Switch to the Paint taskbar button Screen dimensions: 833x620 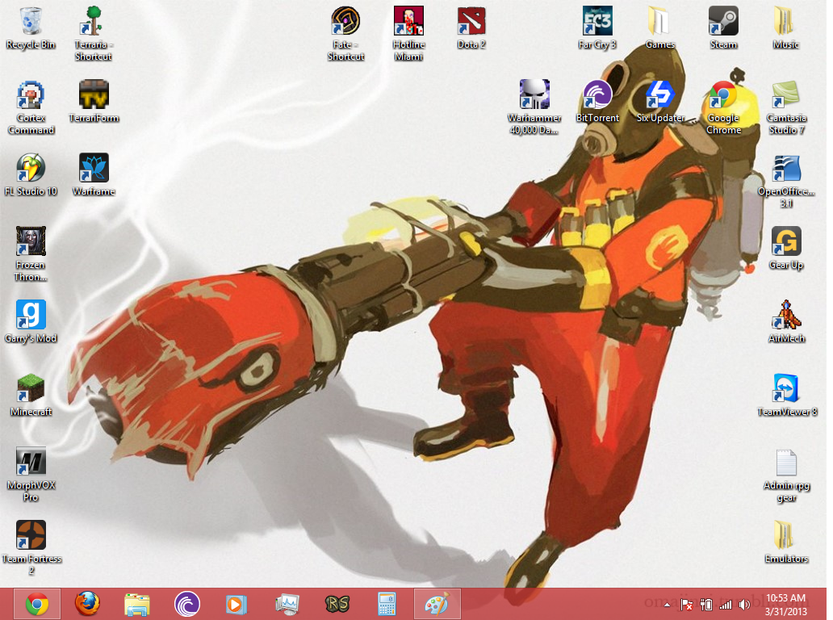437,604
